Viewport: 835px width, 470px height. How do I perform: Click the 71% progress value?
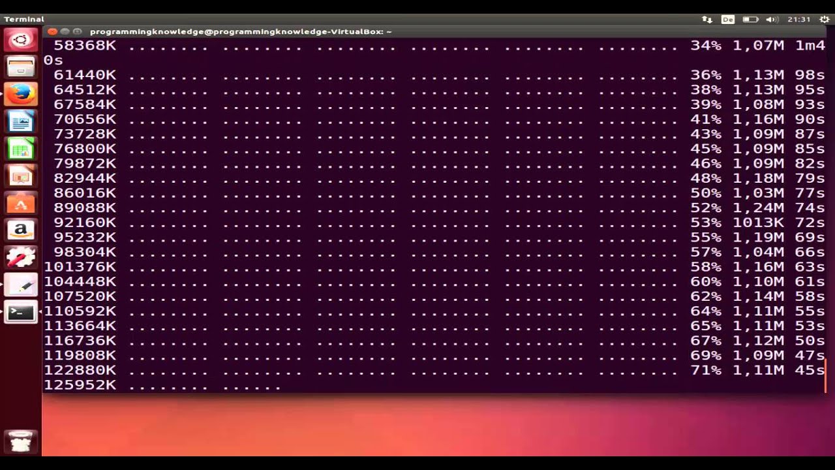pyautogui.click(x=706, y=370)
